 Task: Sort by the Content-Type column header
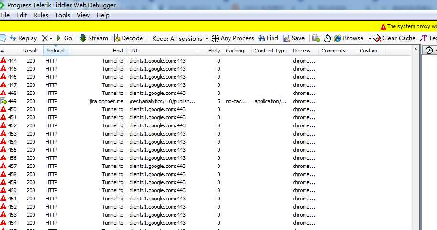(x=271, y=51)
